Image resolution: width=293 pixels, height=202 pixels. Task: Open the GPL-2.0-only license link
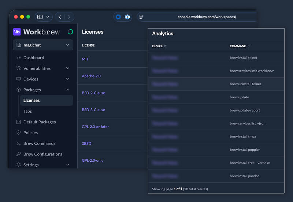click(93, 160)
